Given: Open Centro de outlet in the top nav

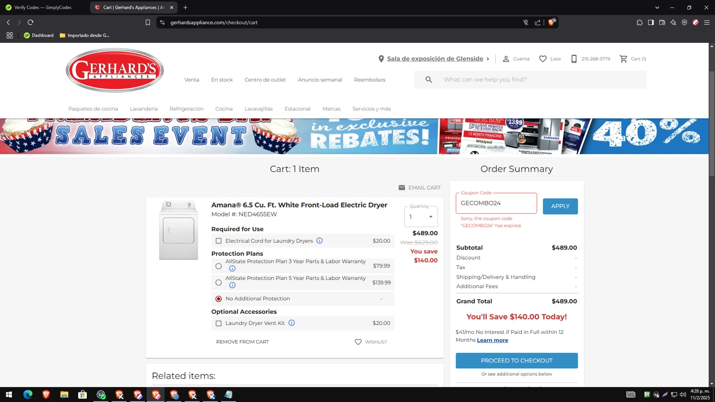Looking at the screenshot, I should tap(265, 80).
